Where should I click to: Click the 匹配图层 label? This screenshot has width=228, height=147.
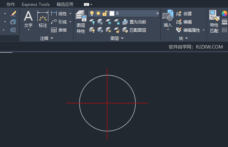[x=138, y=30]
